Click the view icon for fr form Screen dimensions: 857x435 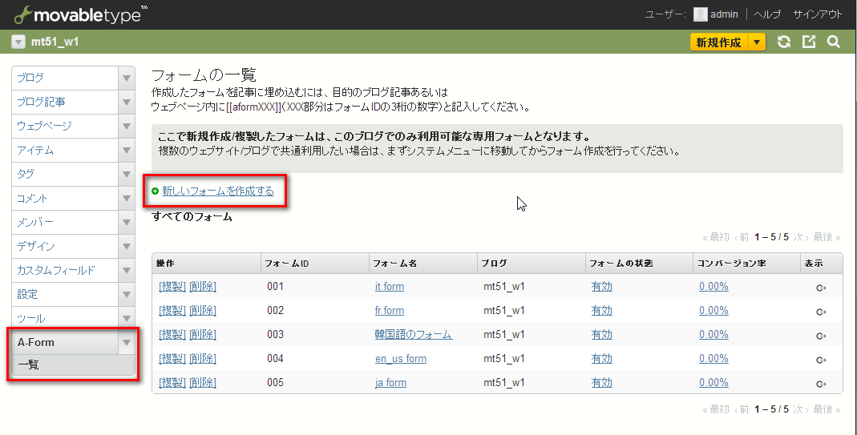pos(821,312)
